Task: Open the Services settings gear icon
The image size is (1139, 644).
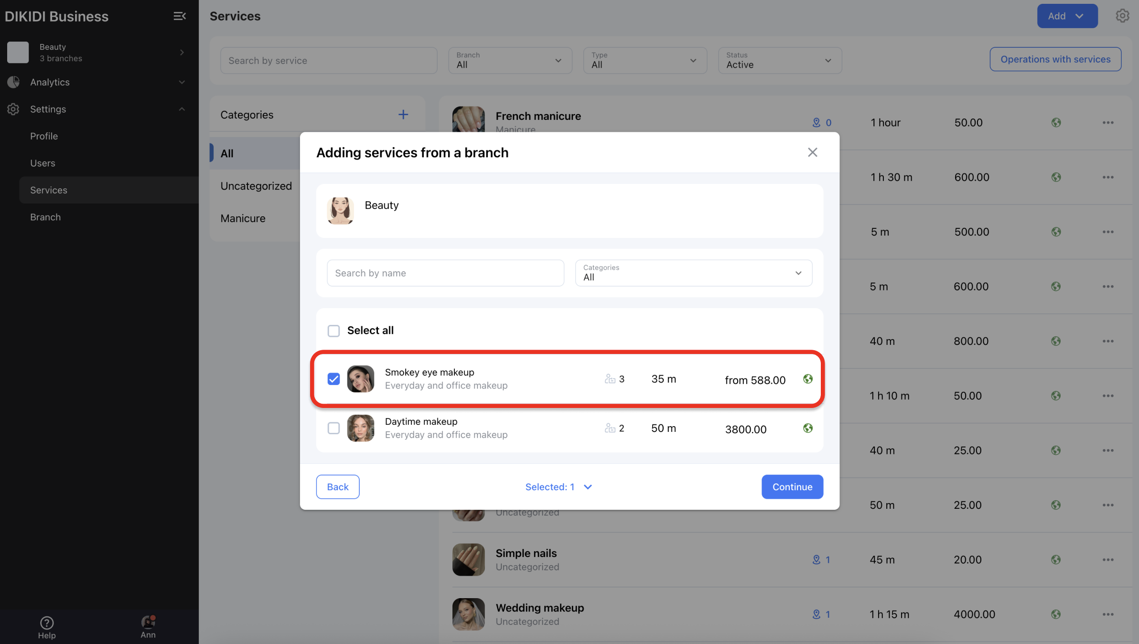Action: pyautogui.click(x=1122, y=16)
